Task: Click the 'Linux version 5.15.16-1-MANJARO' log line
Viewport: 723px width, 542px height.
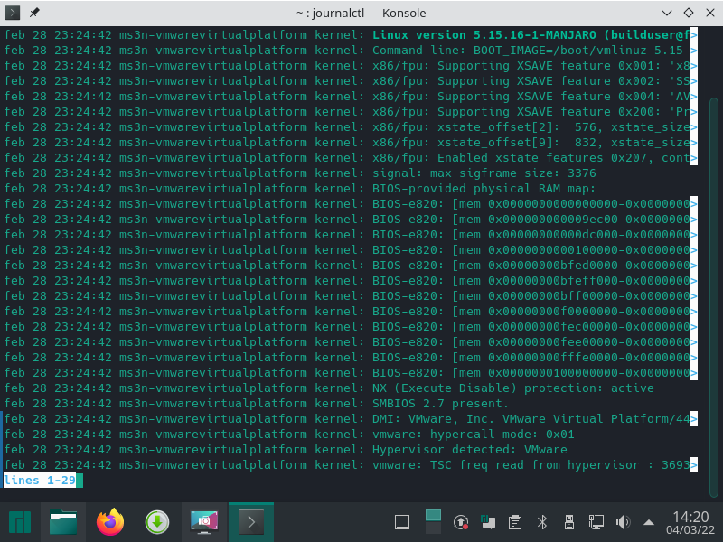Action: click(351, 35)
